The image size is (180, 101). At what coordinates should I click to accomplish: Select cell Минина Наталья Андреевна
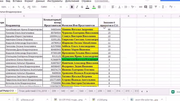pyautogui.click(x=80, y=29)
